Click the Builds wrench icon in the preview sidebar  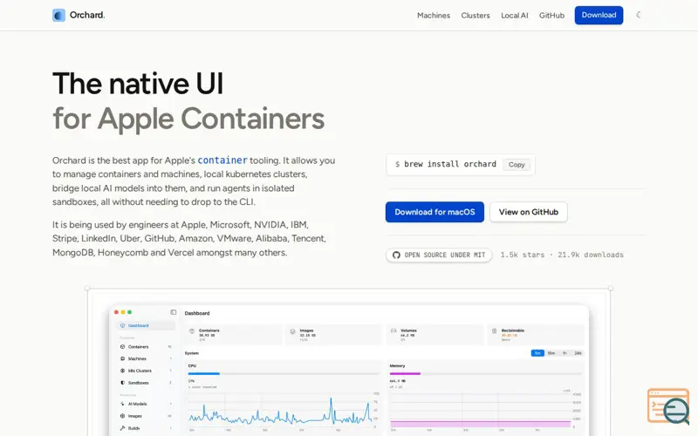tap(122, 428)
